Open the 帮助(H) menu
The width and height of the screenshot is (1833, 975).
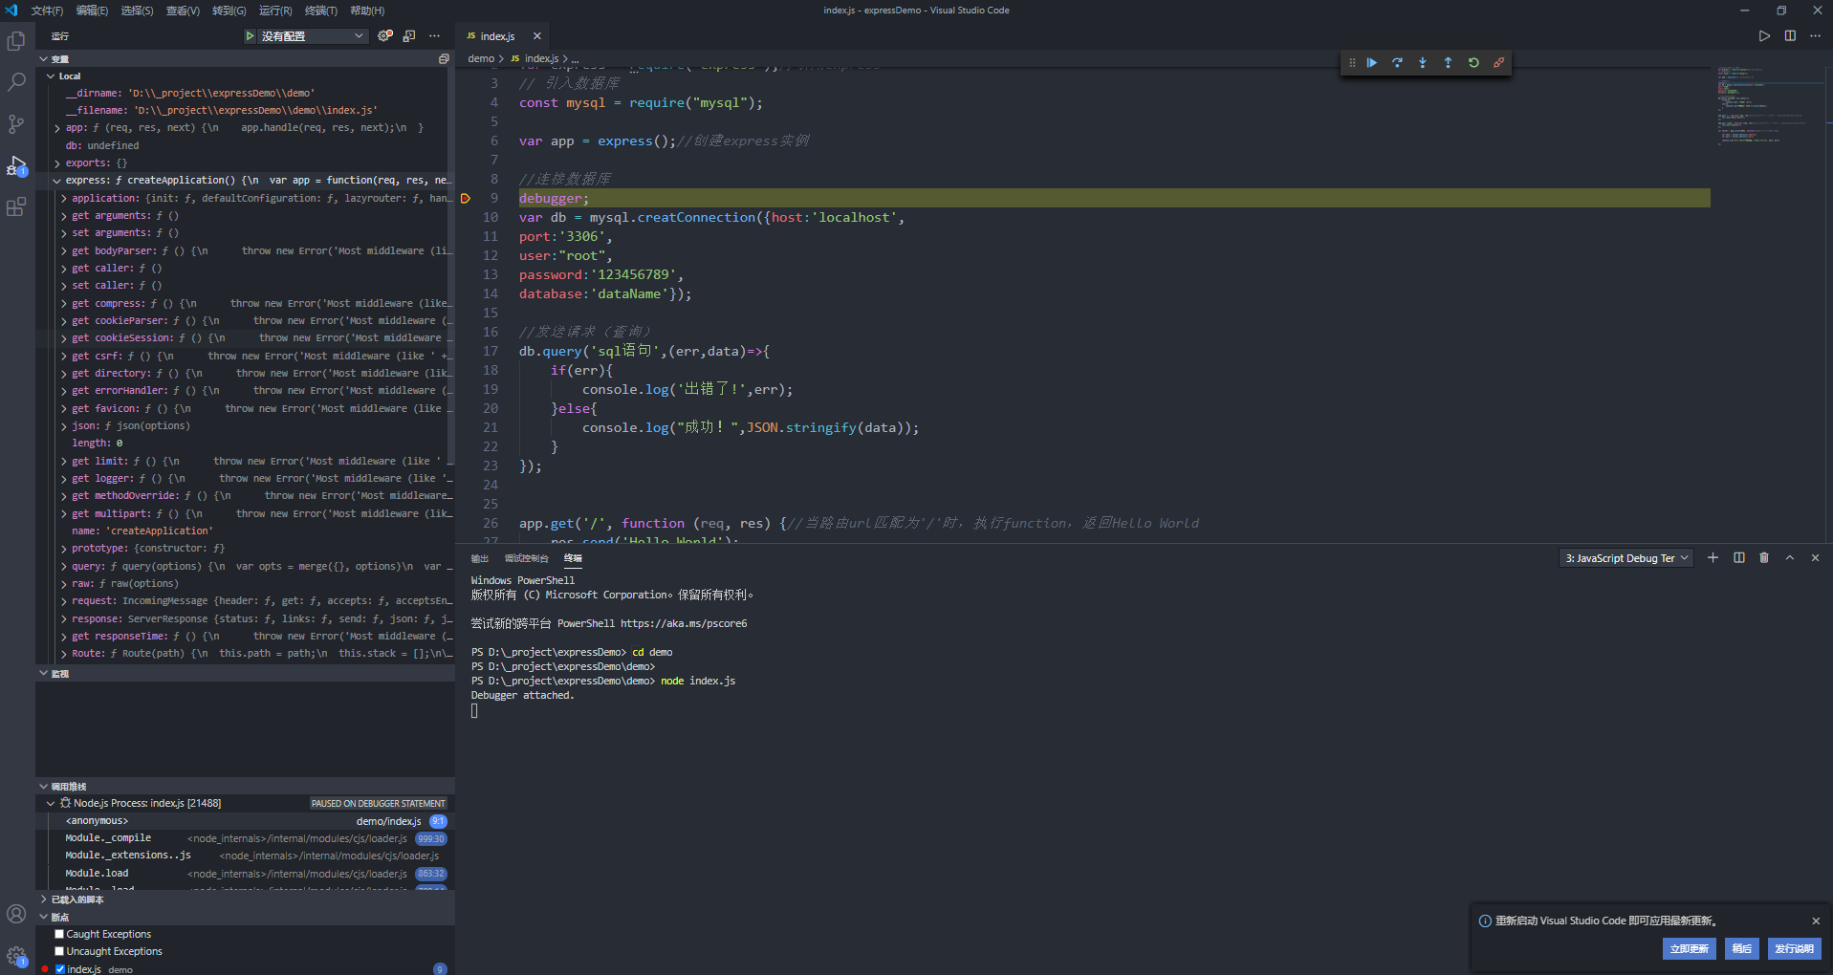click(367, 11)
